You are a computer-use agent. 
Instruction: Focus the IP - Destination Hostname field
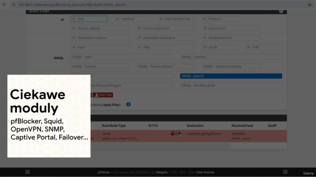[x=165, y=38]
